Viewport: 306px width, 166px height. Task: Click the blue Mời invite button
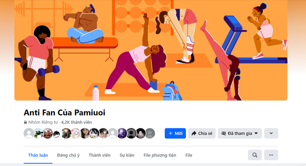(x=175, y=133)
